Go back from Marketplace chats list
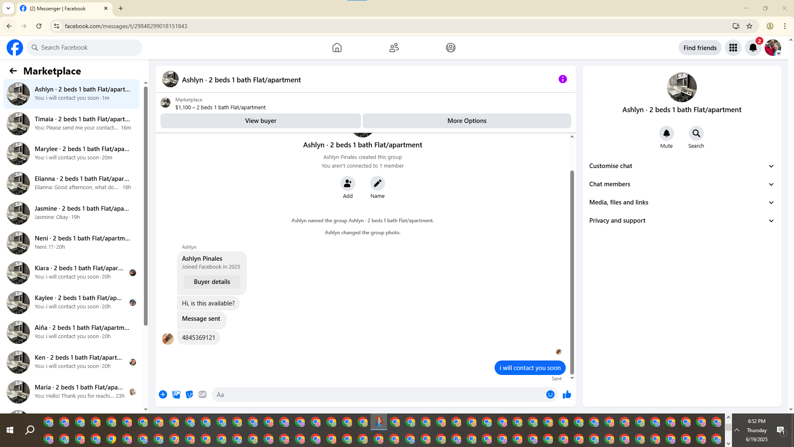The width and height of the screenshot is (794, 447). click(x=13, y=71)
